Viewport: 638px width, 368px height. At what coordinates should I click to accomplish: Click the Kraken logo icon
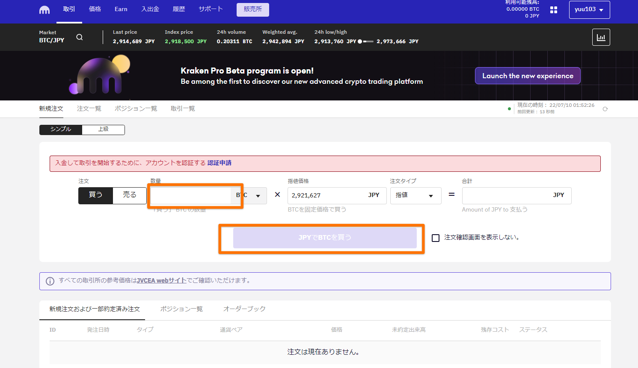click(x=45, y=10)
